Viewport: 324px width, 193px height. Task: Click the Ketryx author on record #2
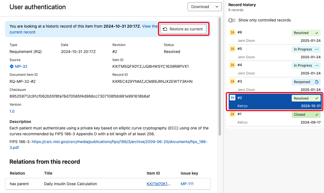click(242, 106)
